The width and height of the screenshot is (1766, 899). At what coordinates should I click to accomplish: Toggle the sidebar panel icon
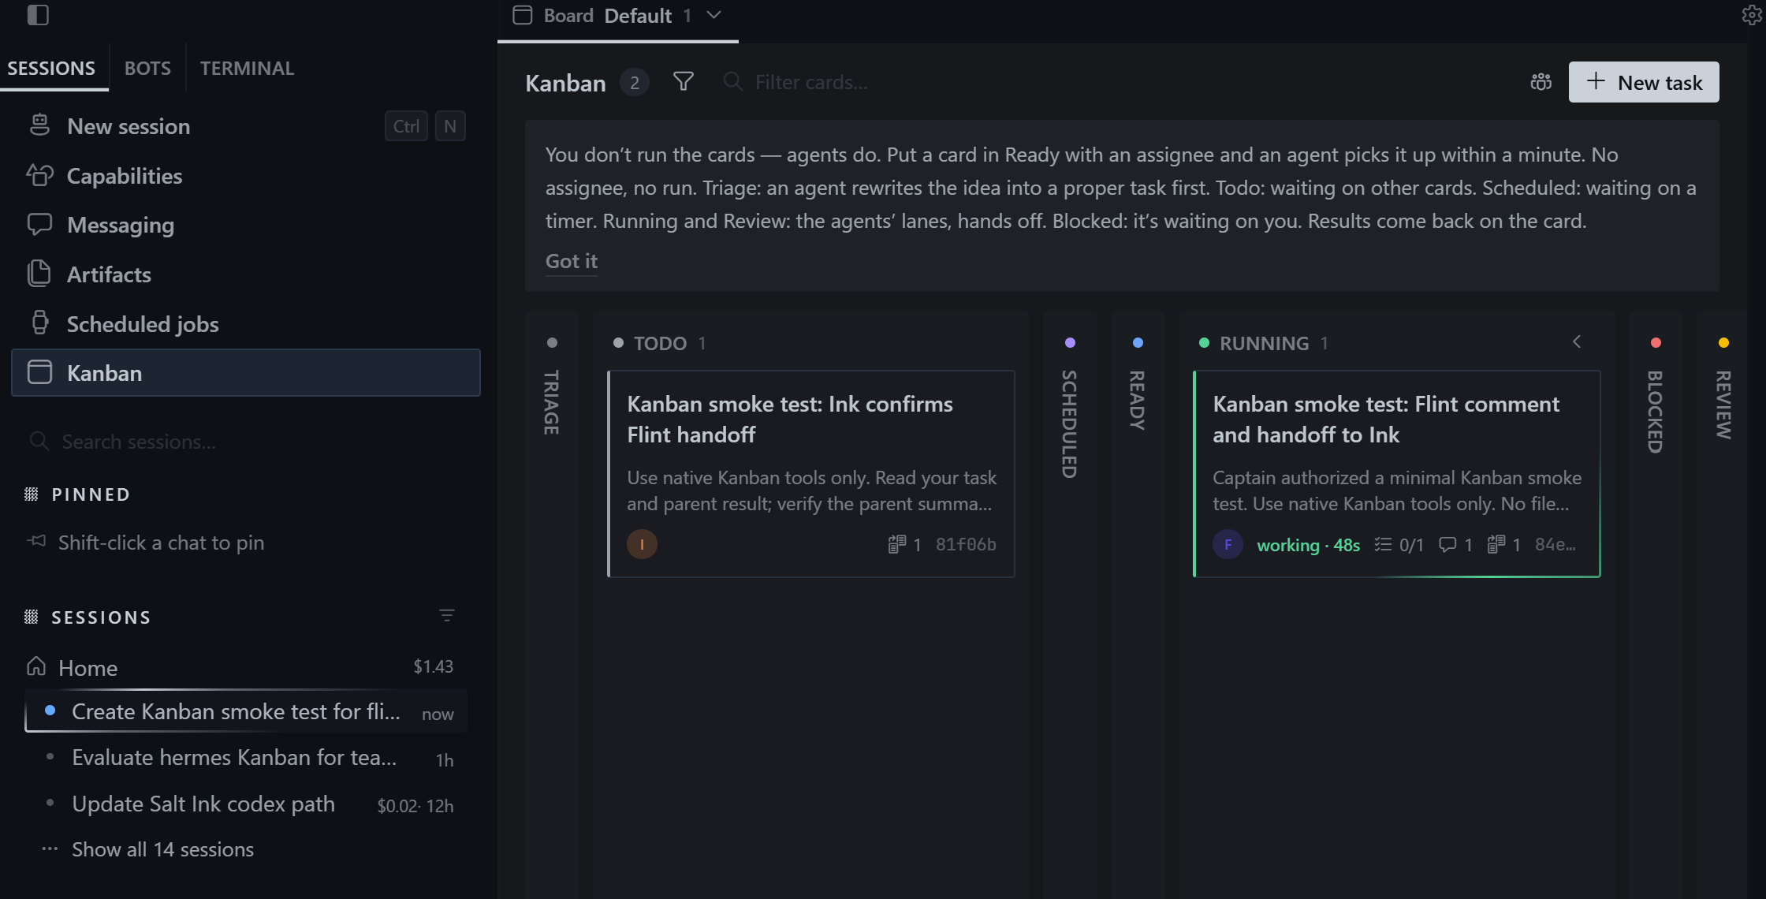coord(37,15)
